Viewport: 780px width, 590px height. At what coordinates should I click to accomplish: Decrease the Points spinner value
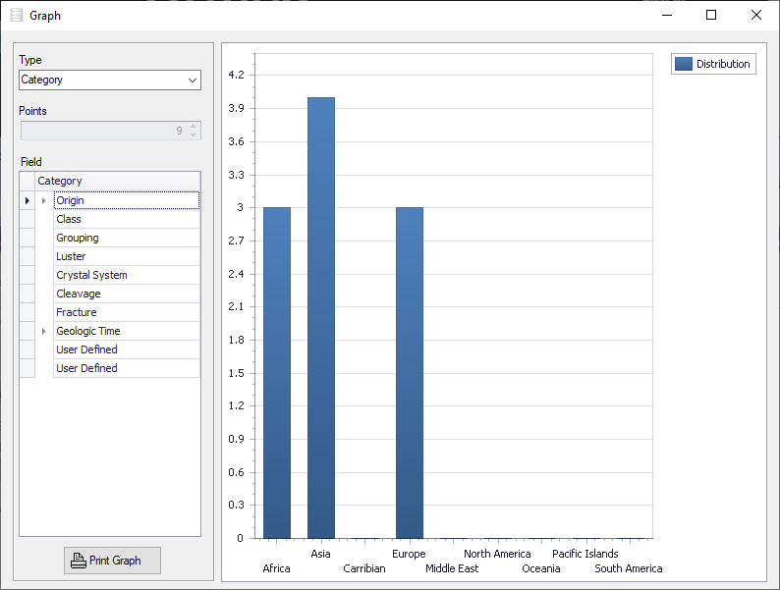tap(193, 135)
